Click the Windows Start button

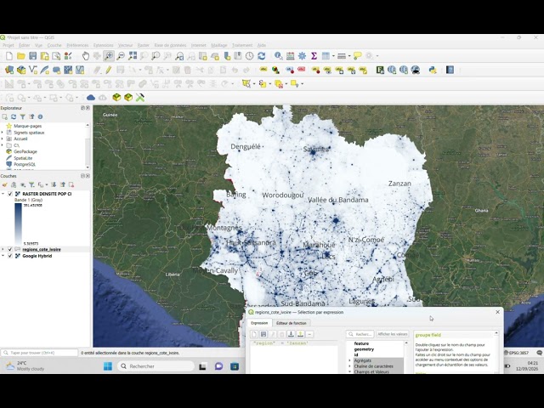[108, 366]
